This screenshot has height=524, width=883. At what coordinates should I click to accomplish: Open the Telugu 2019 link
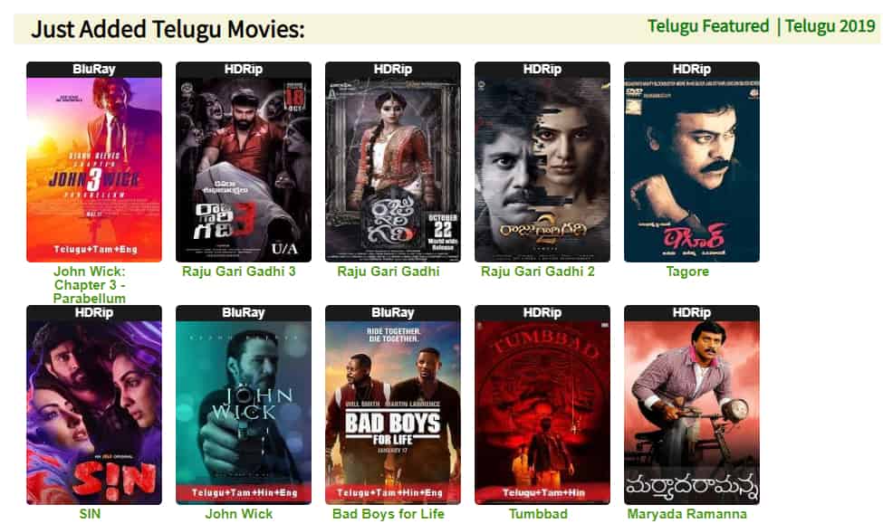pyautogui.click(x=830, y=26)
